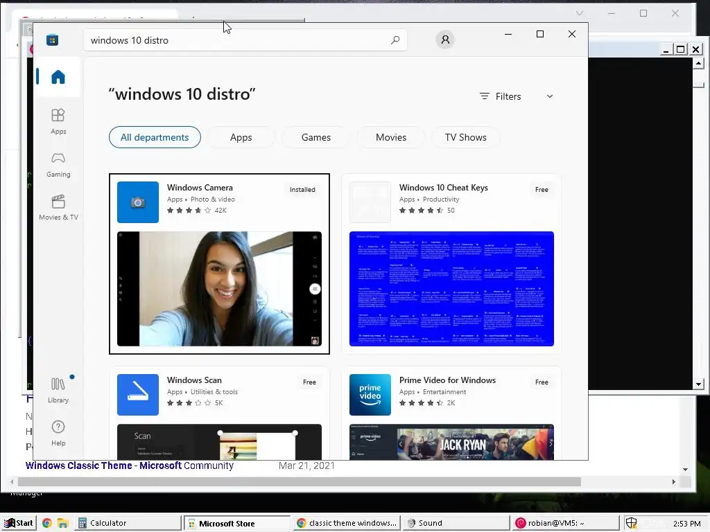Click the security shield tray icon
This screenshot has width=710, height=532.
tap(631, 523)
